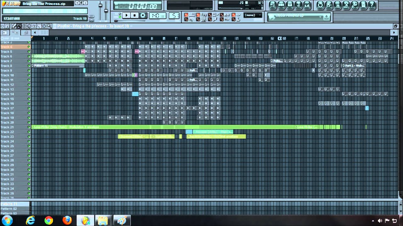Select Pattern 52 in the pattern list
403x226 pixels.
pyautogui.click(x=9, y=209)
